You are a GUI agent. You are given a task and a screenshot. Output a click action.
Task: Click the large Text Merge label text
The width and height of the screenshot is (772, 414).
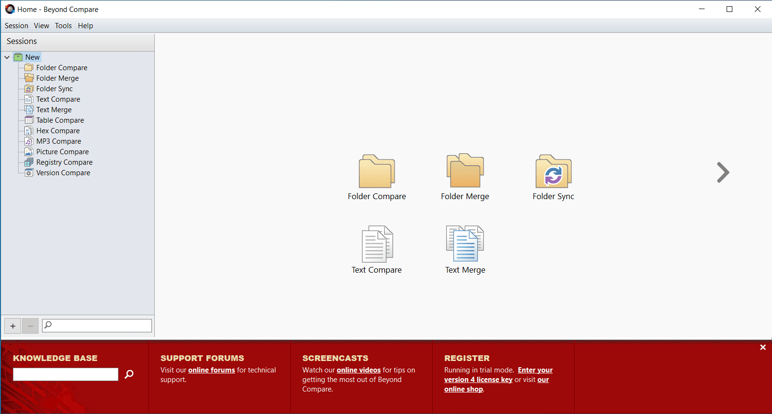(x=465, y=270)
